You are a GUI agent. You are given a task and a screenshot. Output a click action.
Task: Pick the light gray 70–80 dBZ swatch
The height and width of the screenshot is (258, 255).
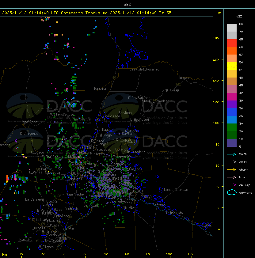pyautogui.click(x=232, y=28)
